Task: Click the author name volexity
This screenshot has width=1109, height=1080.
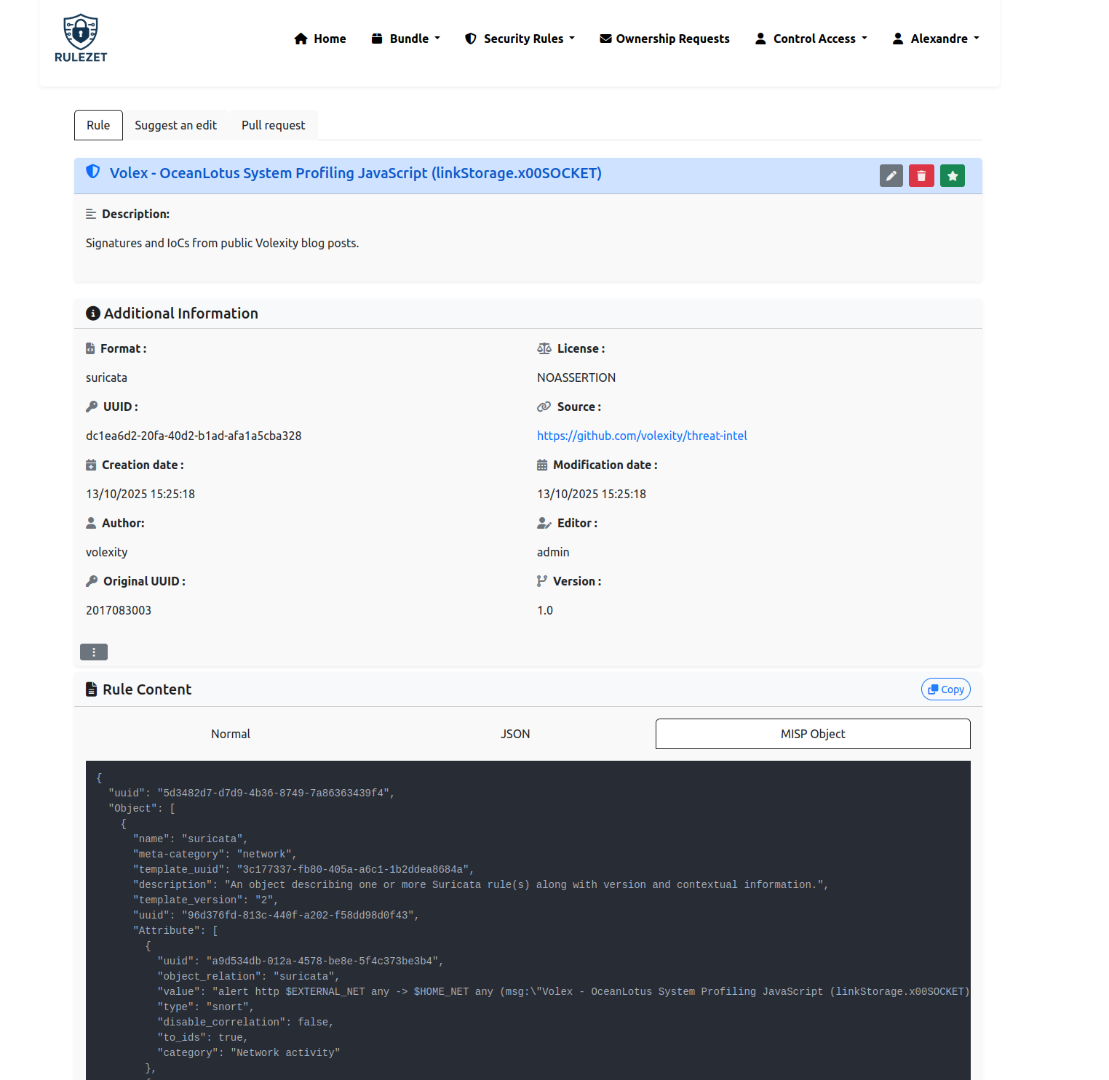Action: point(106,552)
